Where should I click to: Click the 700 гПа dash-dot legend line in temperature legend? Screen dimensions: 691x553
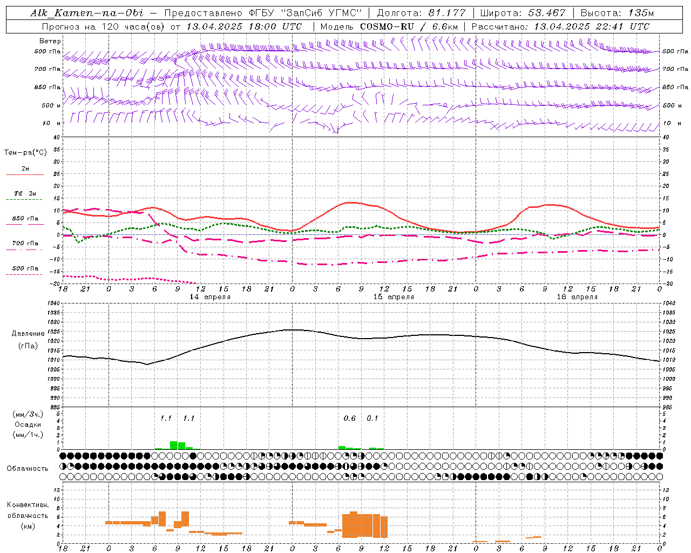[24, 249]
